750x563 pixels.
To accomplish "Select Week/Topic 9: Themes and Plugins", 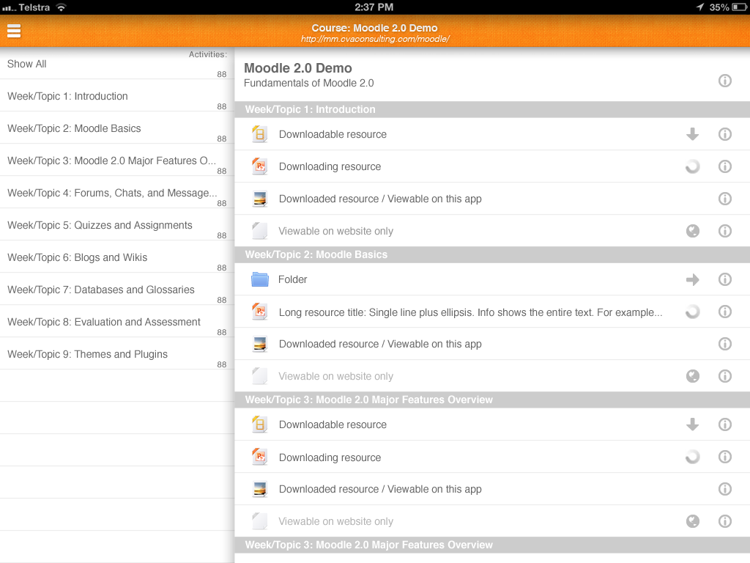I will pos(116,354).
